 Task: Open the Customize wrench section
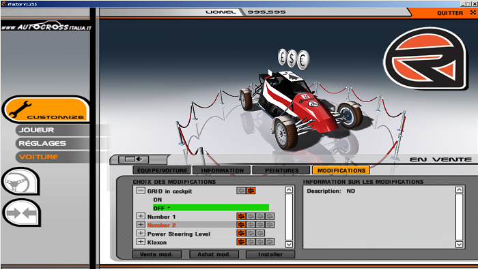(46, 109)
